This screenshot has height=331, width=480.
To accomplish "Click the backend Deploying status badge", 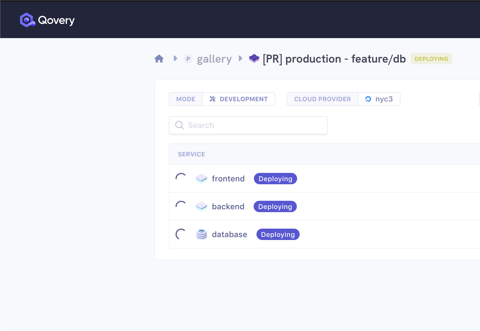I will [x=275, y=206].
